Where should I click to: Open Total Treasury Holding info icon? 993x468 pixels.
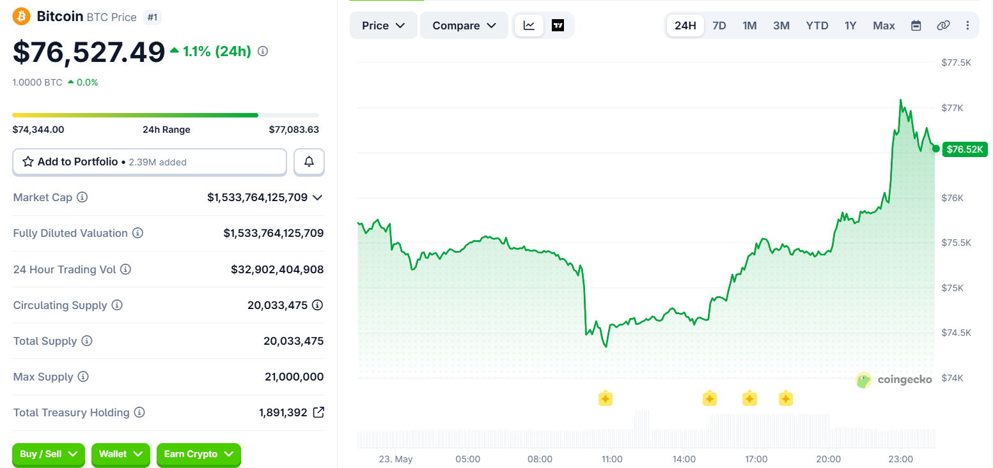[139, 412]
